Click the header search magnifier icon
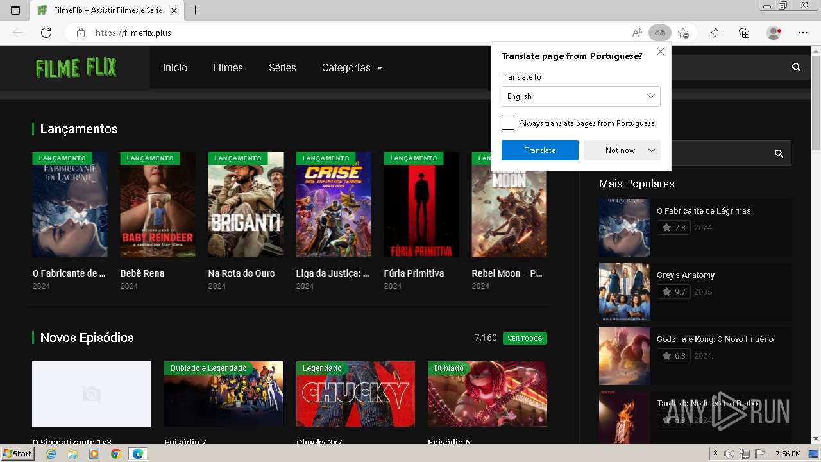The image size is (821, 462). 797,67
